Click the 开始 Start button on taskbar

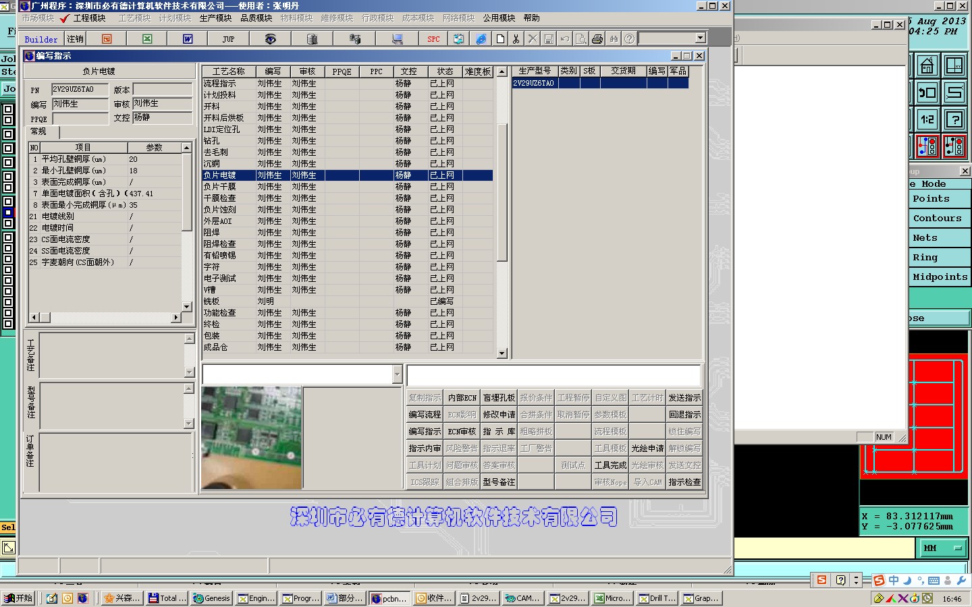[x=19, y=598]
